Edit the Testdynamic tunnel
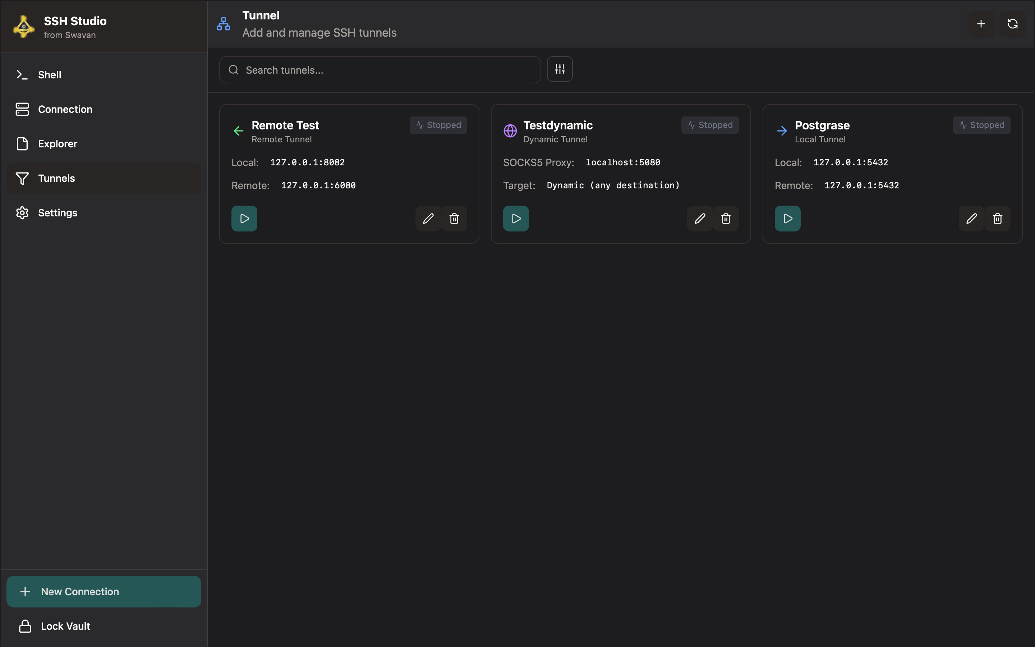The image size is (1035, 647). pos(700,219)
